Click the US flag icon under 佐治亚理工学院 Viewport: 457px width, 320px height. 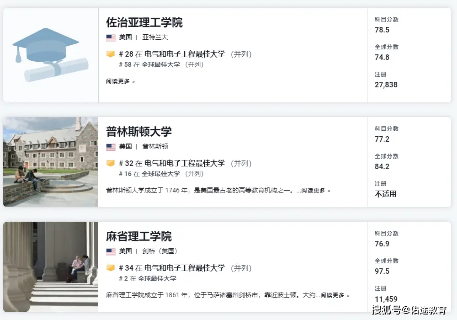click(111, 37)
